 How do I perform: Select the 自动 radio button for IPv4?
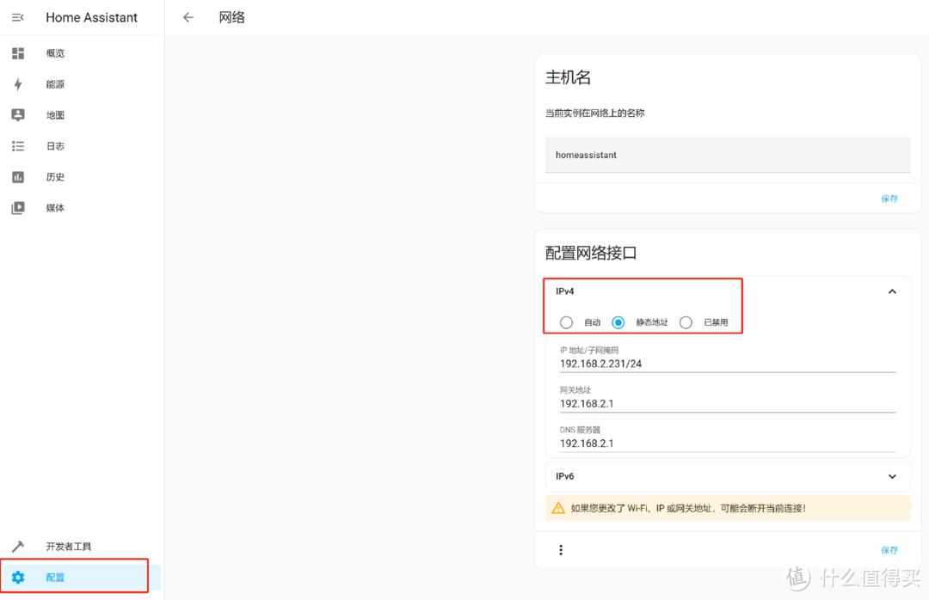click(x=566, y=321)
